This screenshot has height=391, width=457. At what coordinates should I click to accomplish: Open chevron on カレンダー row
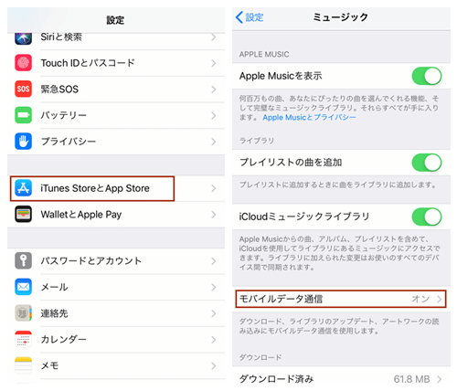click(214, 340)
